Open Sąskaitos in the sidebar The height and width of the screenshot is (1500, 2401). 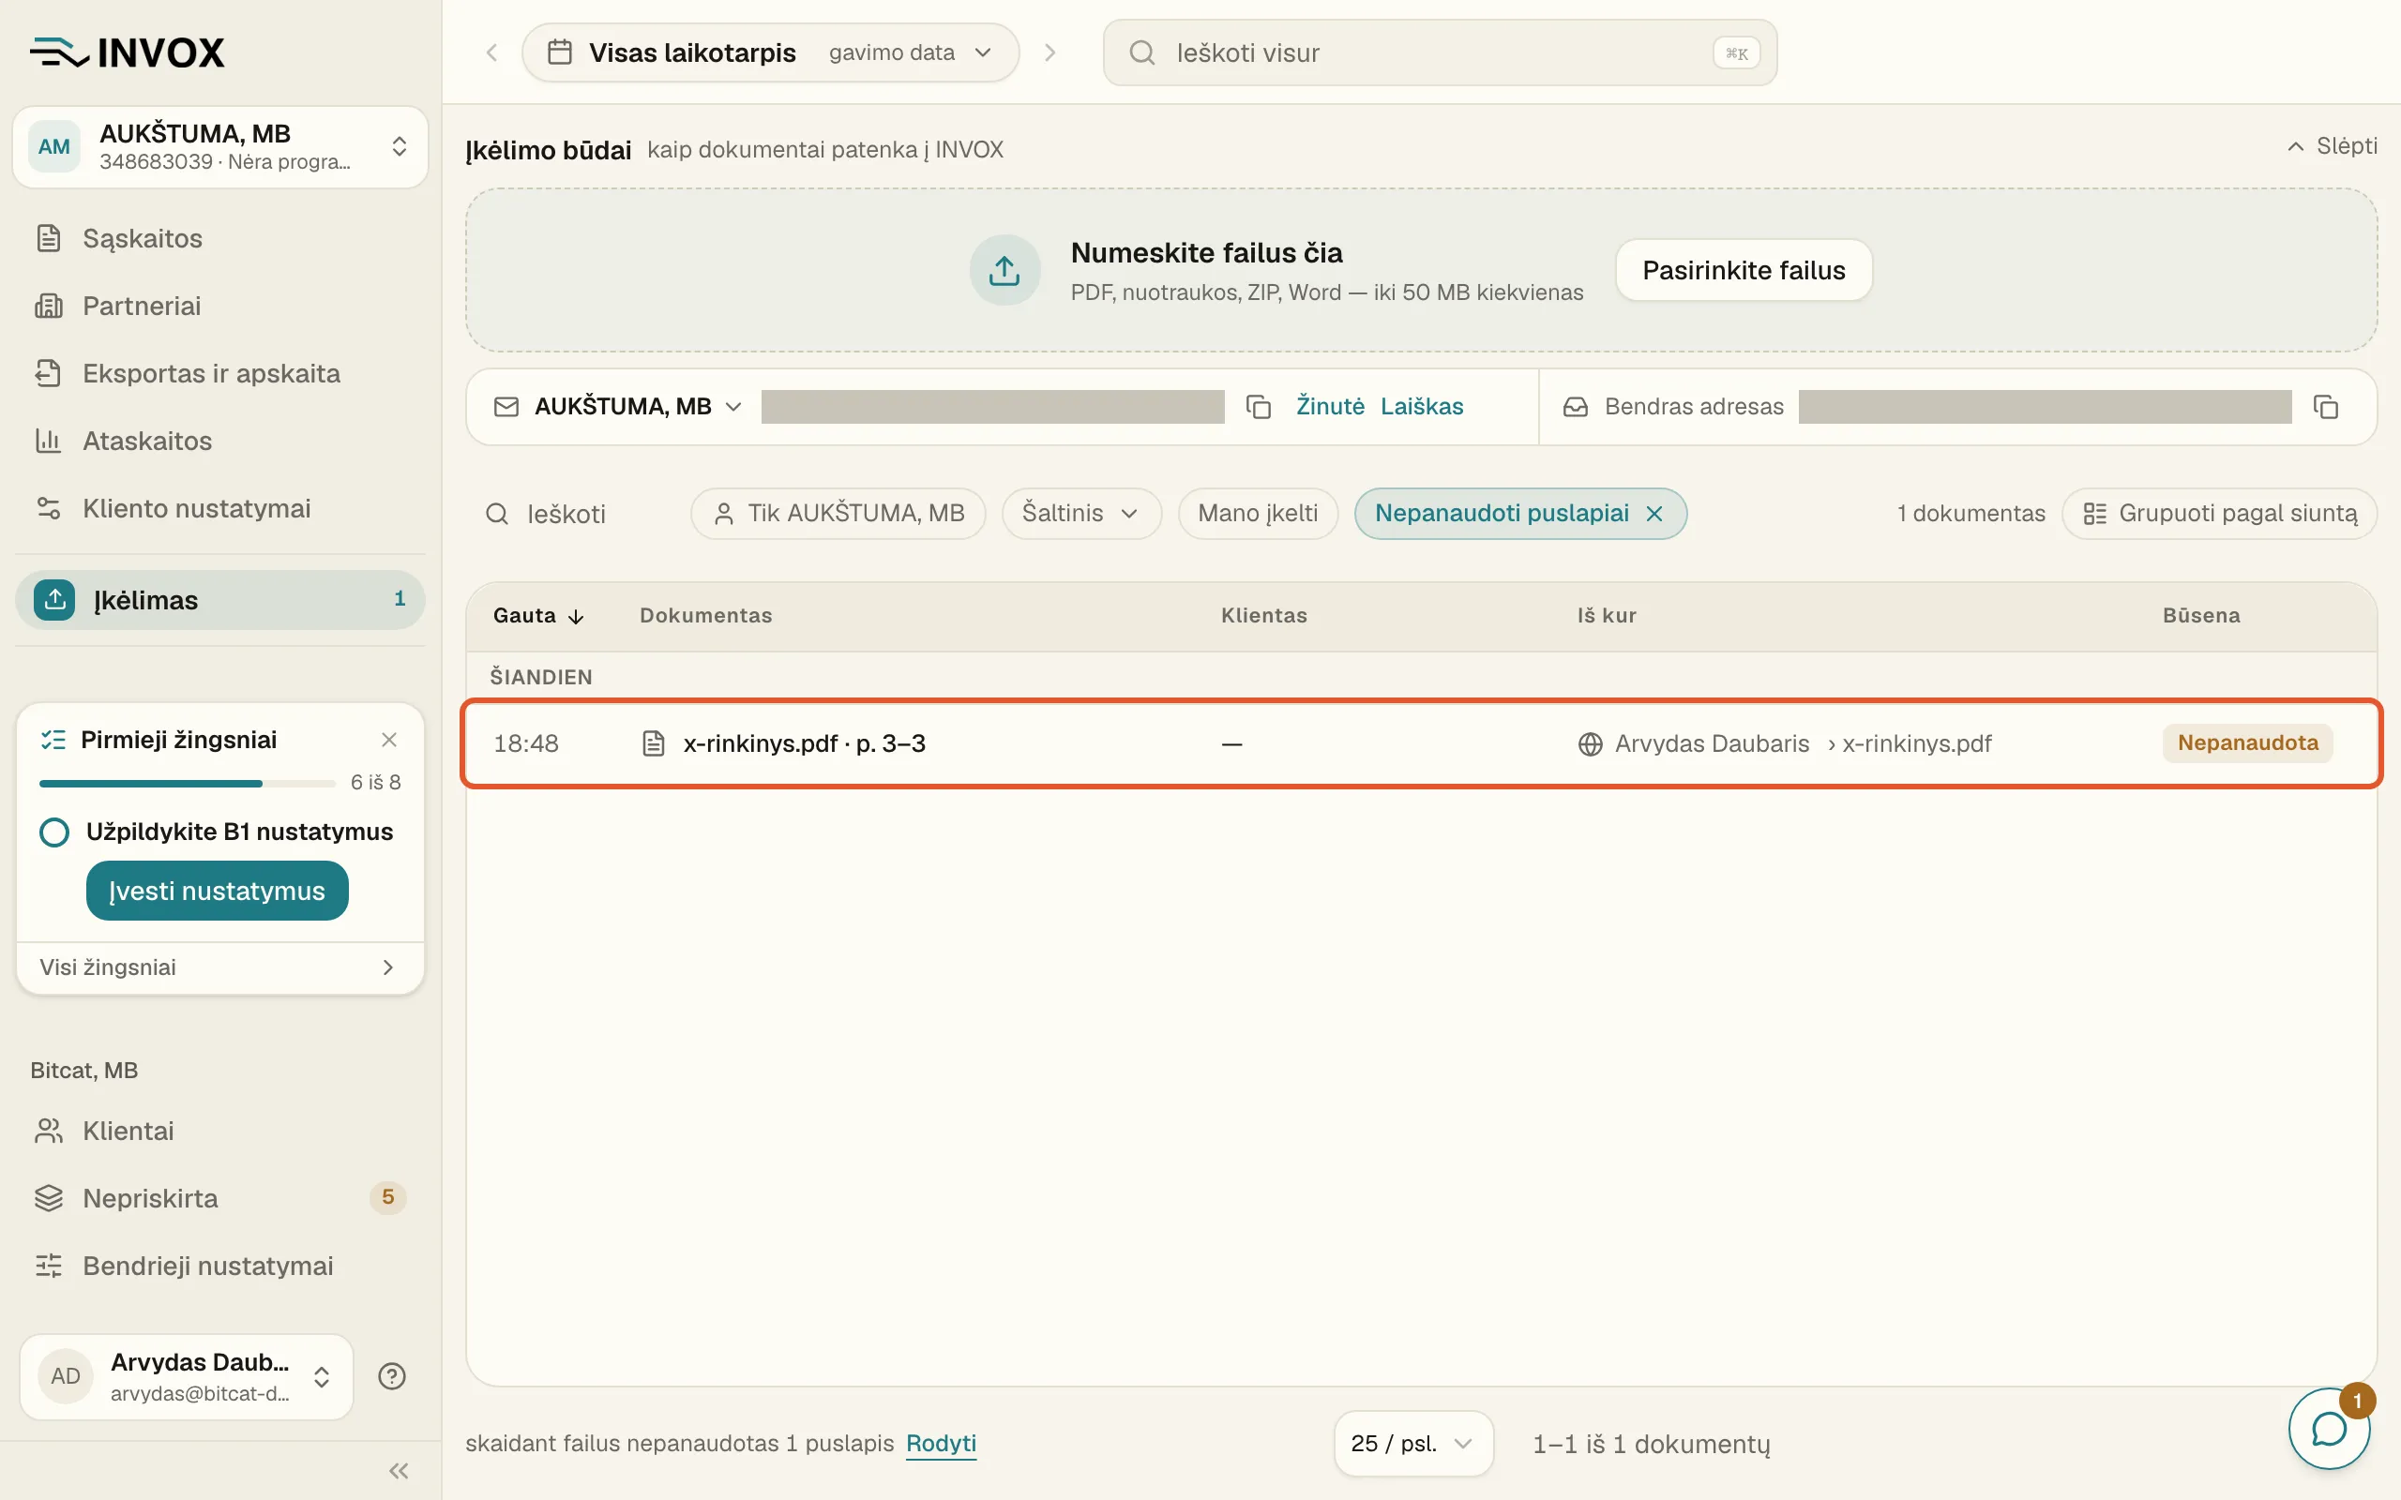click(x=220, y=238)
